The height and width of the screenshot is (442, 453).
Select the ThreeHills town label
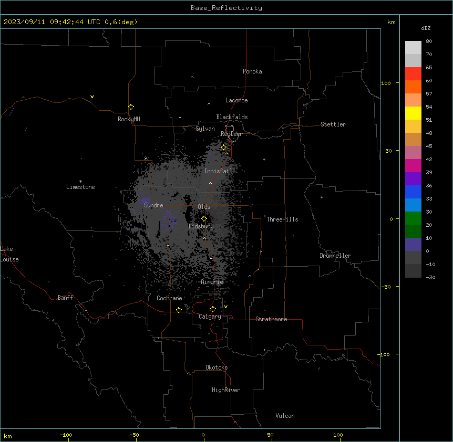pyautogui.click(x=282, y=219)
